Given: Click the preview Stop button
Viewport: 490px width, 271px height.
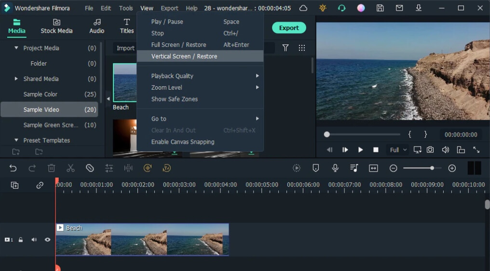Looking at the screenshot, I should point(376,149).
